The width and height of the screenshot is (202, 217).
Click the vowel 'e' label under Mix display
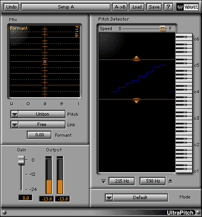point(62,104)
